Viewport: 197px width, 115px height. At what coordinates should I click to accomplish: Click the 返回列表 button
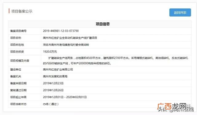180,13
